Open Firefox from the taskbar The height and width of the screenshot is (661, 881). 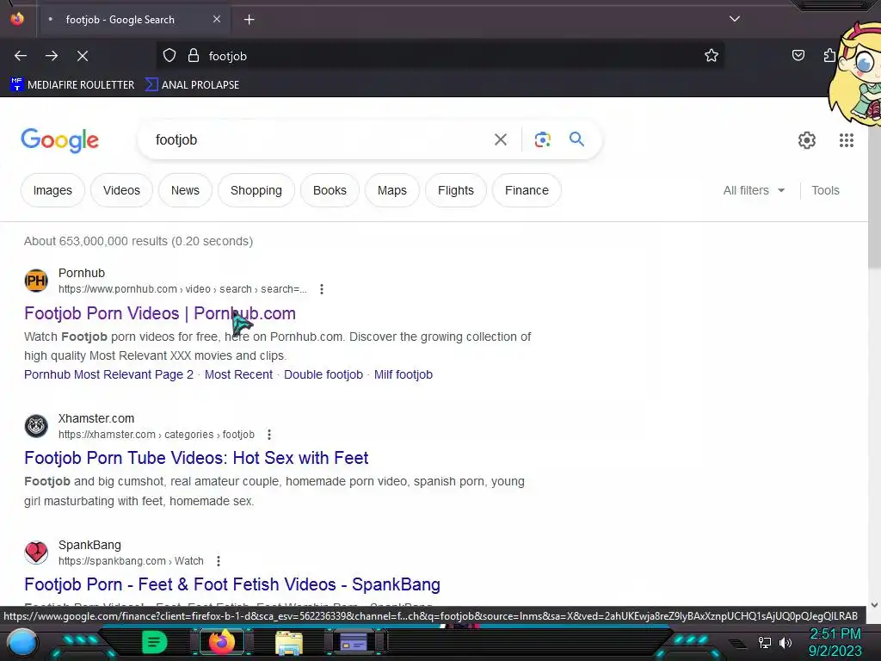222,642
